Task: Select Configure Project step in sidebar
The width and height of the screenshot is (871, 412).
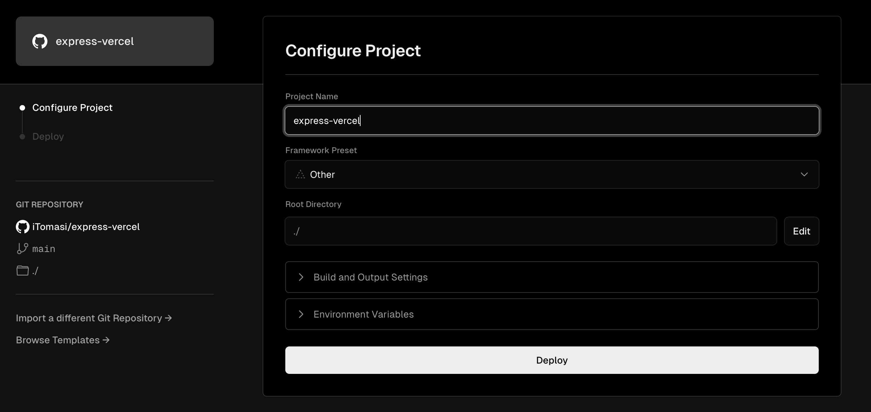Action: click(x=72, y=108)
